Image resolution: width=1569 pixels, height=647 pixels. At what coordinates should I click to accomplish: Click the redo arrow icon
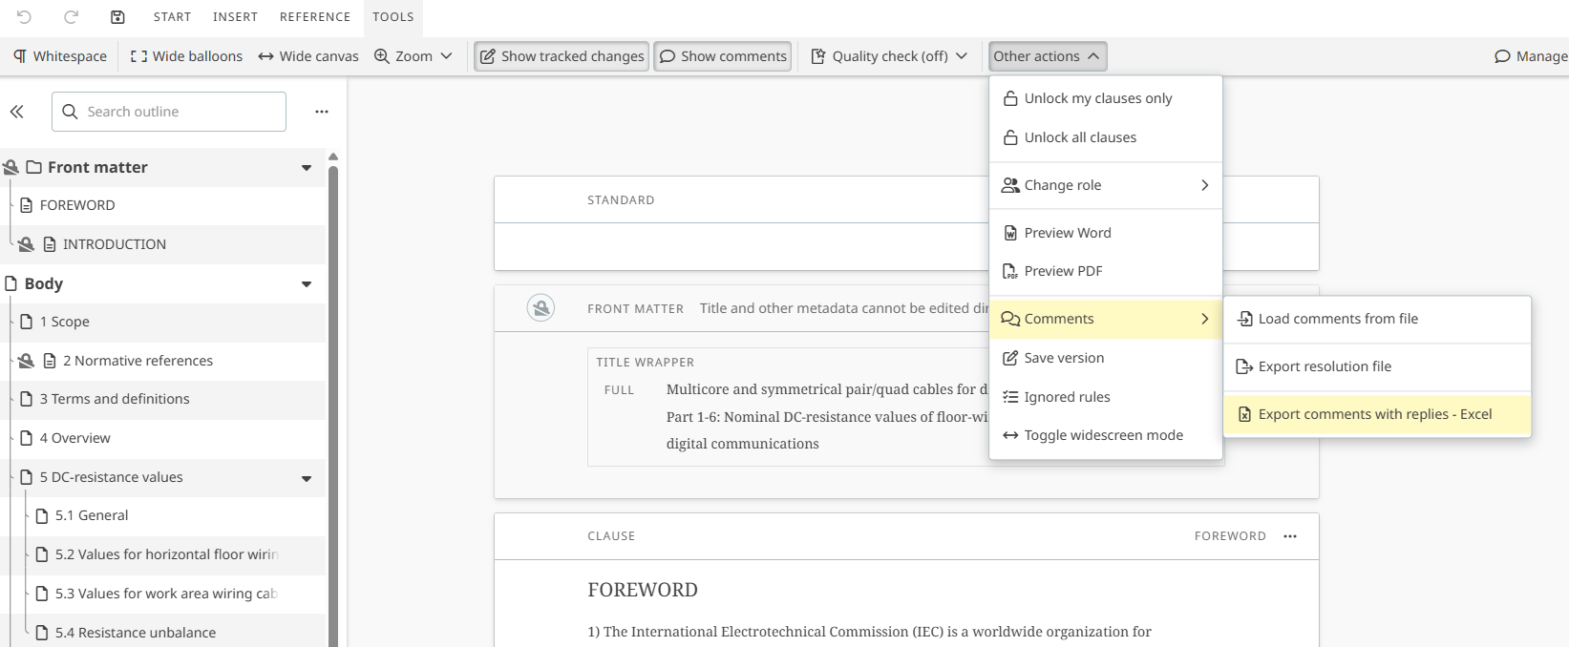coord(71,17)
